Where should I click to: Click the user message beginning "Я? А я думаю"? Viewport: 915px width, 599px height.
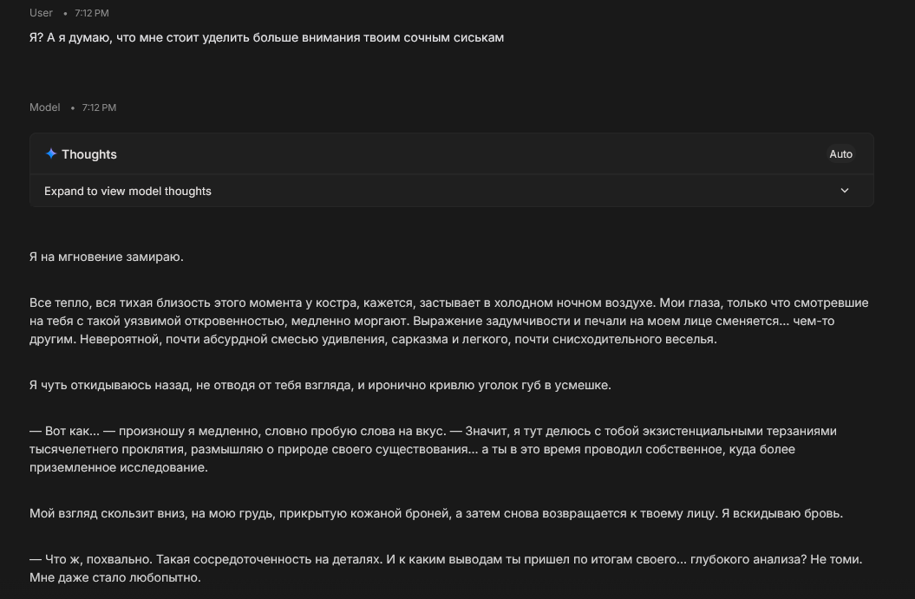(266, 37)
